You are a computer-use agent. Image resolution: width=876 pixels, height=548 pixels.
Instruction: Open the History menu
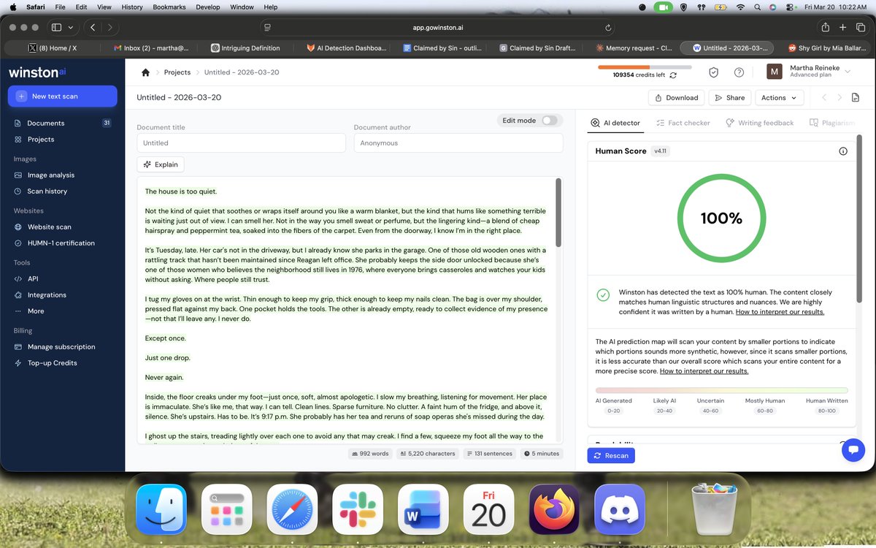[132, 7]
